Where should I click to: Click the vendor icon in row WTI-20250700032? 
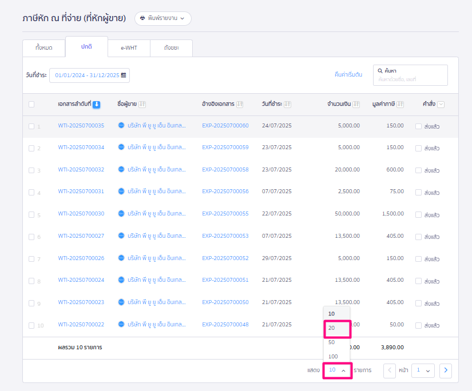(x=121, y=169)
